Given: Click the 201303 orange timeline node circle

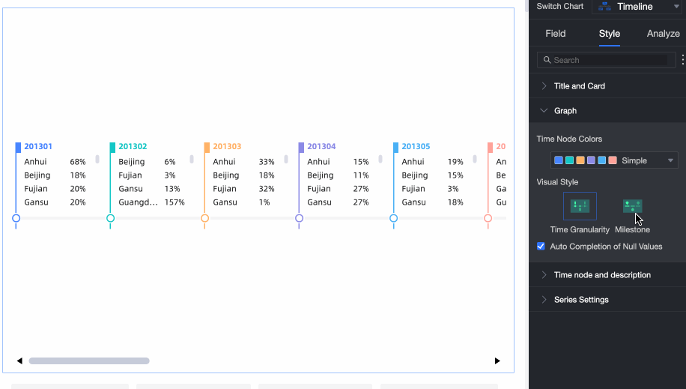Looking at the screenshot, I should [204, 218].
